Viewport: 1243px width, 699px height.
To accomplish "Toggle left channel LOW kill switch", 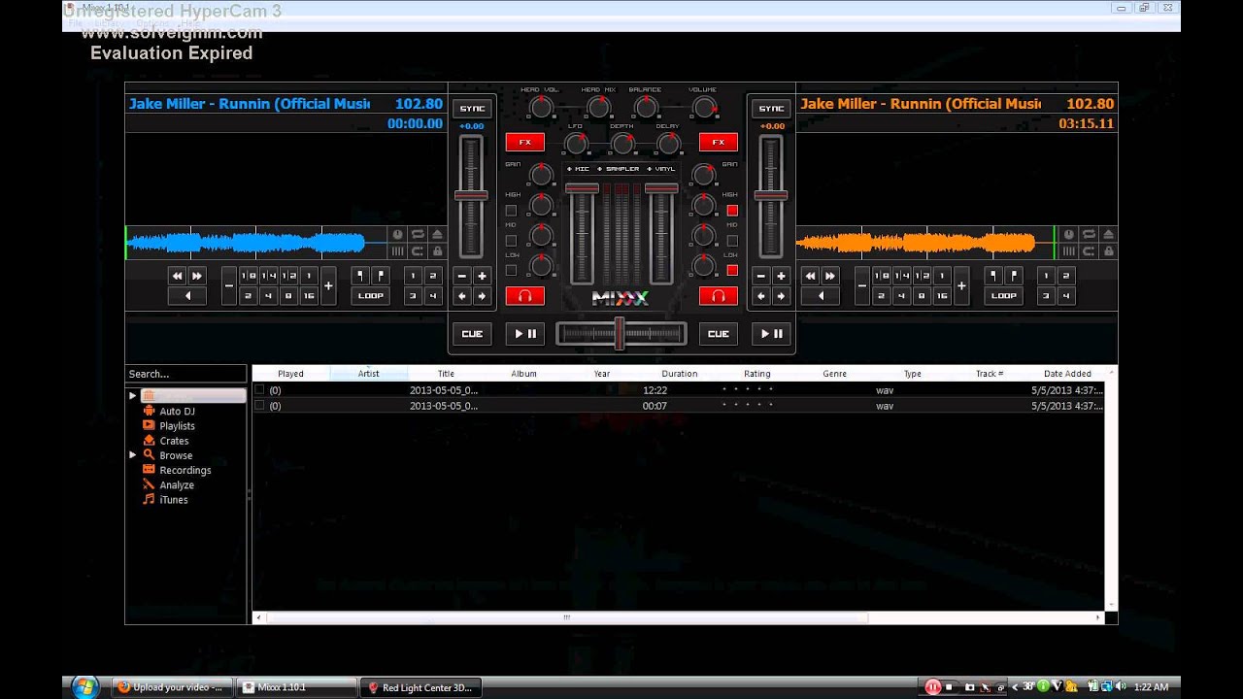I will pyautogui.click(x=512, y=271).
